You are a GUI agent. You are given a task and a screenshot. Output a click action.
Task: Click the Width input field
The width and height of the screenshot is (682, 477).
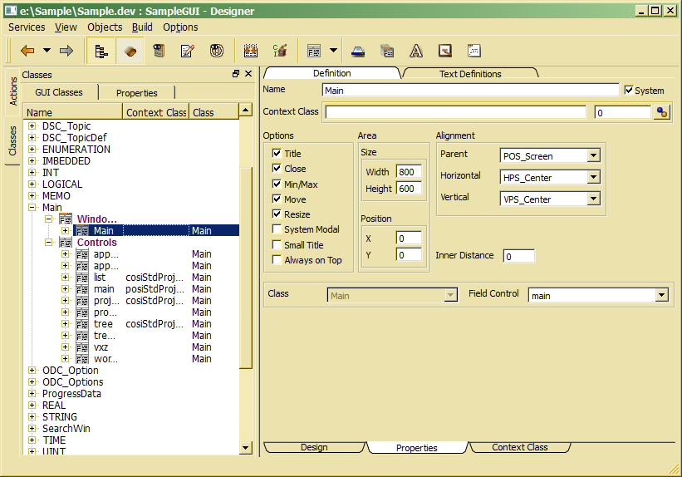pyautogui.click(x=407, y=172)
